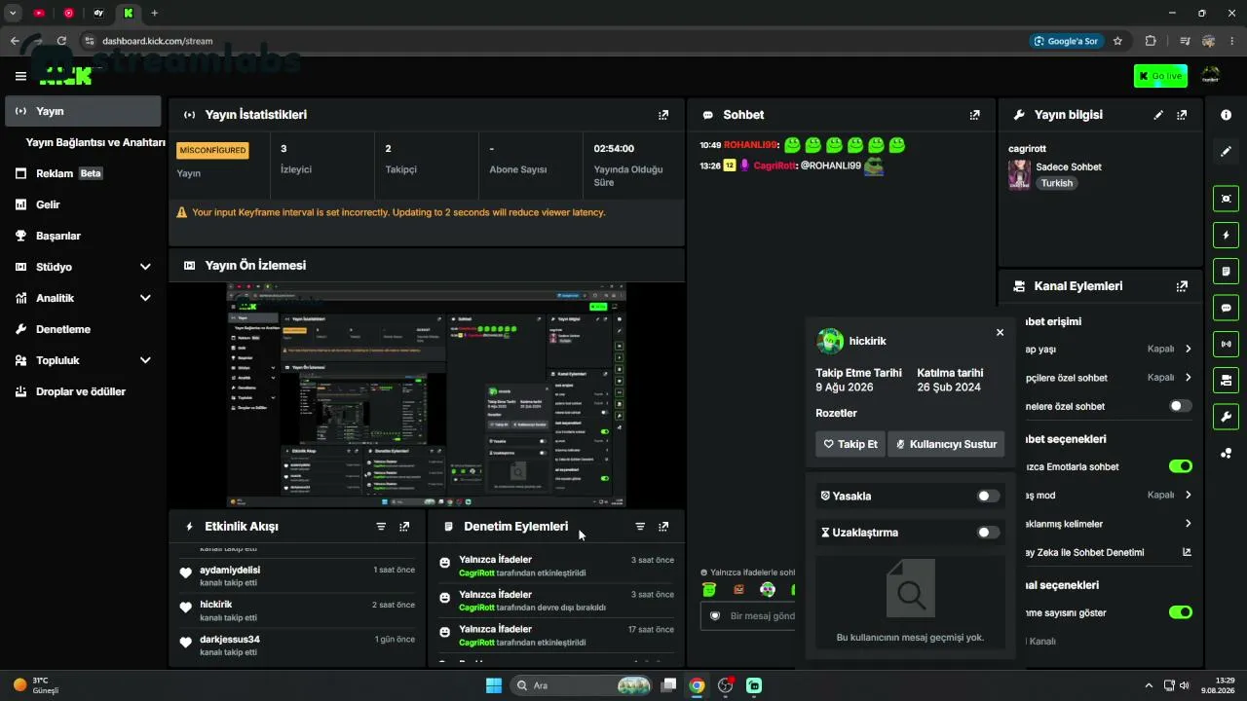Click the Sadece Sohbet category thumbnail

click(1019, 174)
